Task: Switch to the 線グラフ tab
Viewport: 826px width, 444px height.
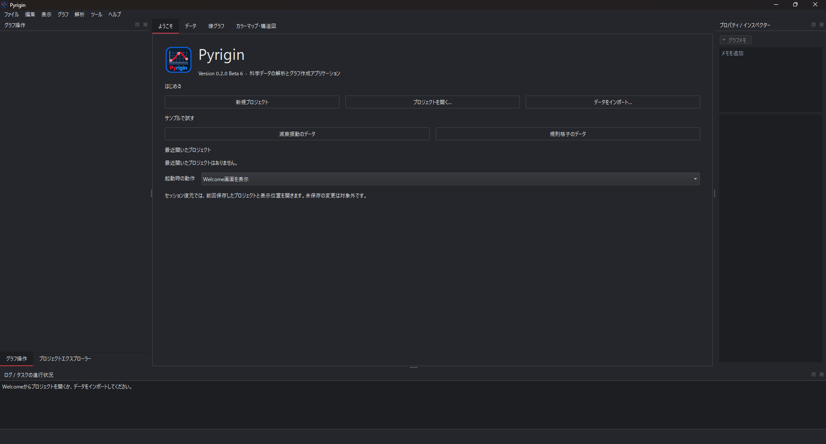Action: (x=216, y=26)
